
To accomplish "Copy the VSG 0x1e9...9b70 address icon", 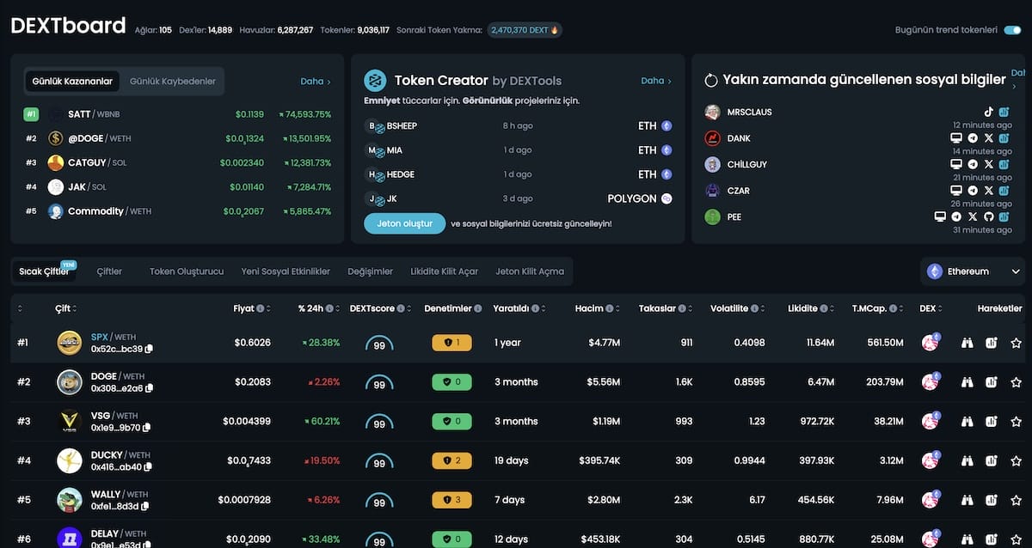I will (146, 428).
